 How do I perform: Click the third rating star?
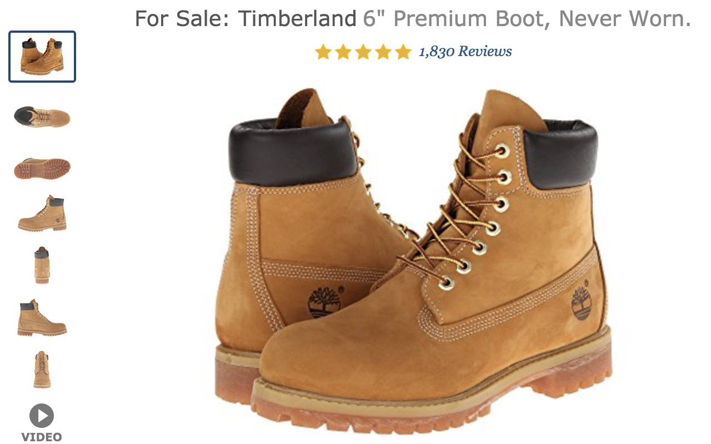[363, 52]
